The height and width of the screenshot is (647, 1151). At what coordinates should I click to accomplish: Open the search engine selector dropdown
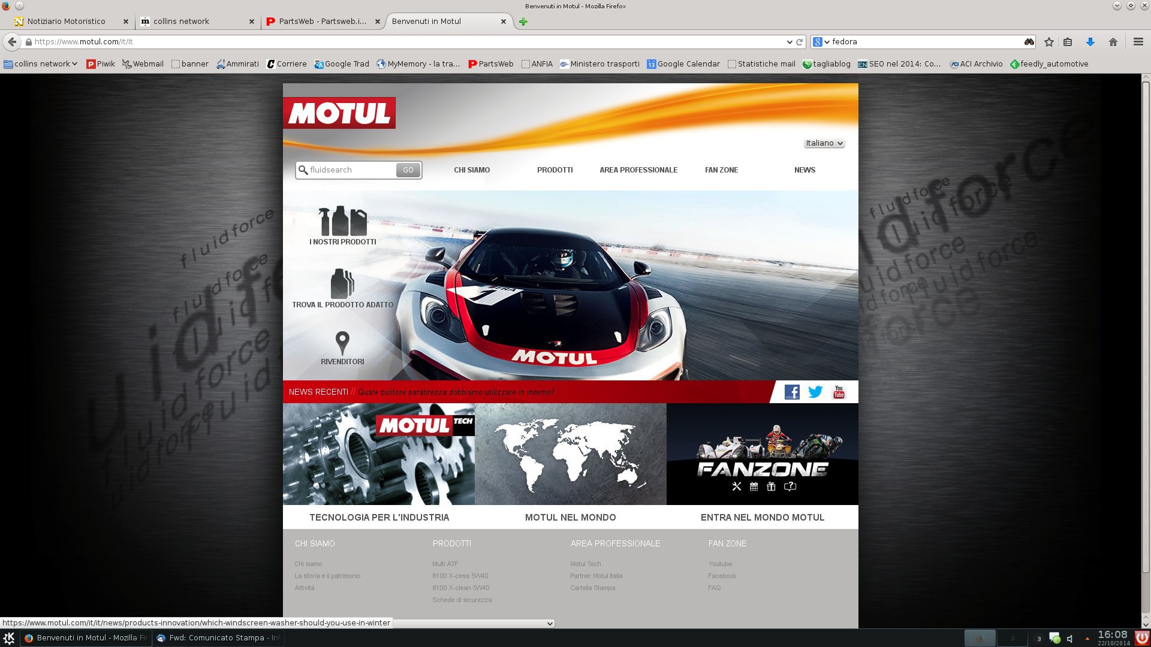pyautogui.click(x=821, y=42)
